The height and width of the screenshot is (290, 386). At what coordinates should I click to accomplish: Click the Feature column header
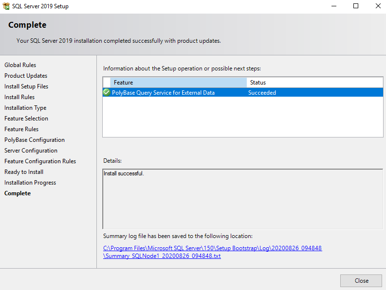[178, 83]
